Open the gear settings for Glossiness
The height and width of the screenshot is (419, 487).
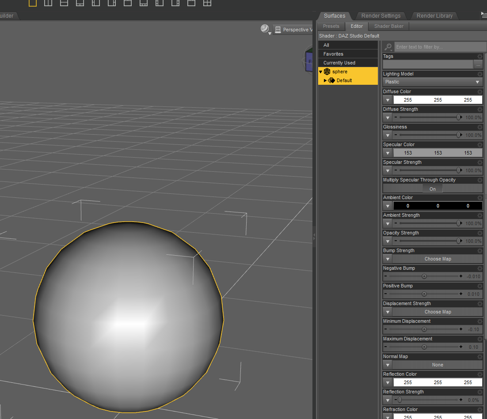coord(479,127)
